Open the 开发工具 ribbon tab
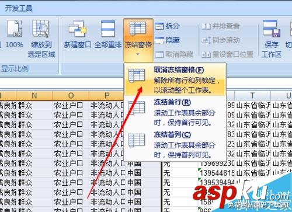The width and height of the screenshot is (292, 212). 19,8
